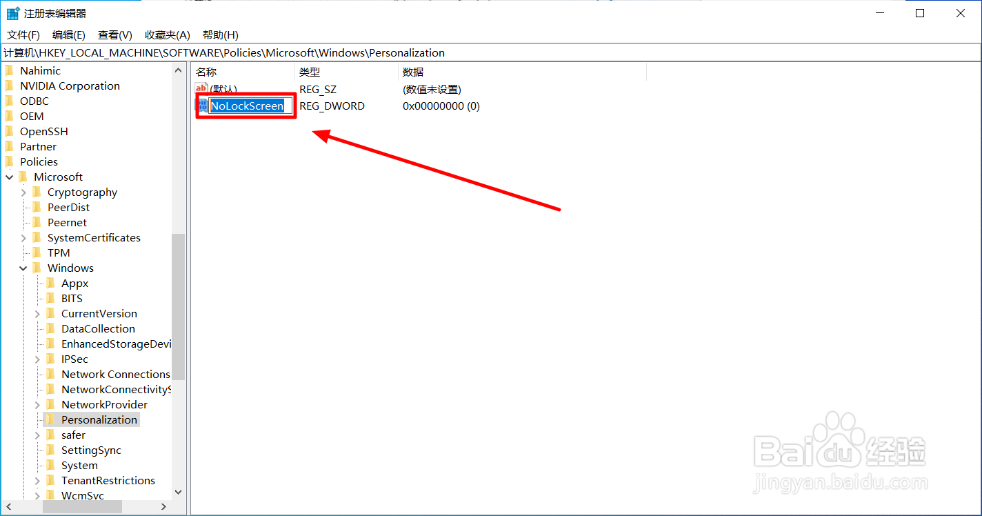
Task: Collapse the Microsoft node
Action: point(10,177)
